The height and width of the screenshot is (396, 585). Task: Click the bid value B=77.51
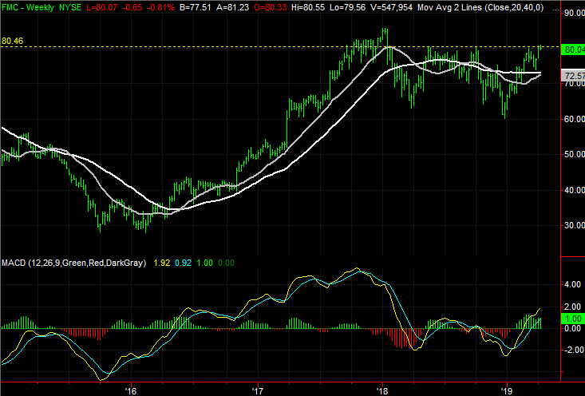tap(196, 7)
